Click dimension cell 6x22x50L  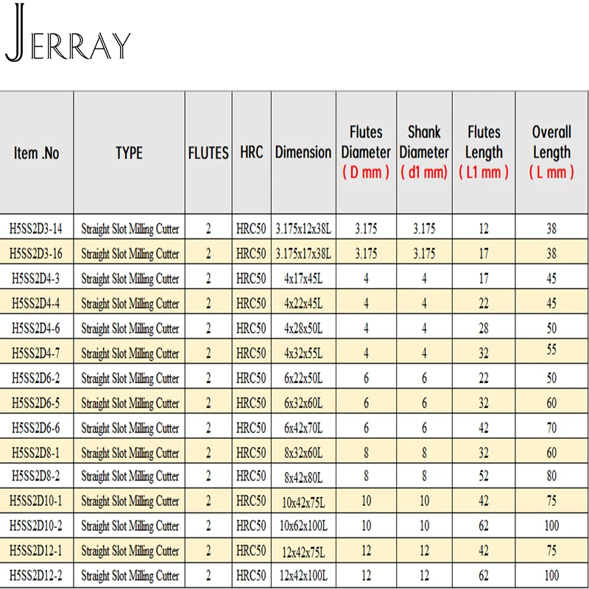pos(303,378)
